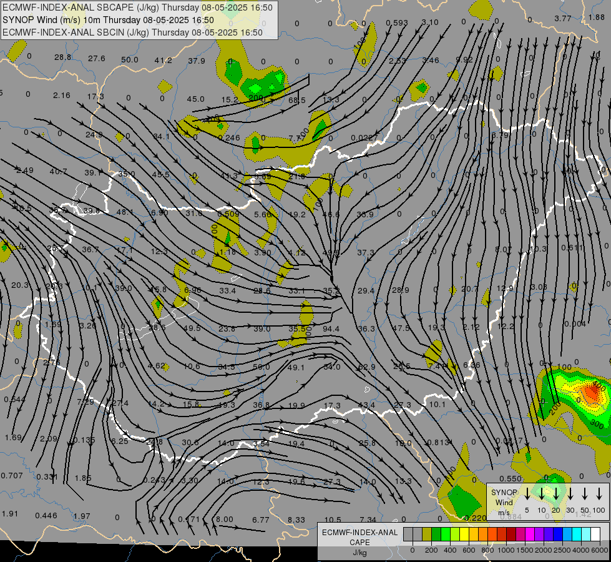Click the map value 40.7
Viewport: 611px width, 562px height.
pos(59,172)
